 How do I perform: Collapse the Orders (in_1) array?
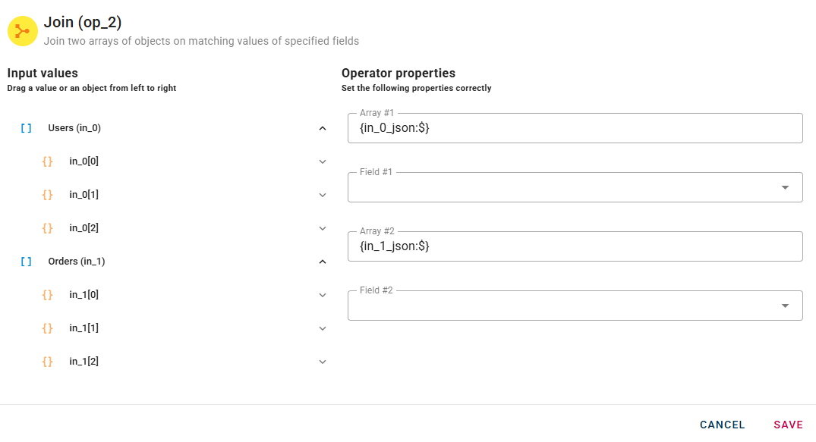[323, 262]
